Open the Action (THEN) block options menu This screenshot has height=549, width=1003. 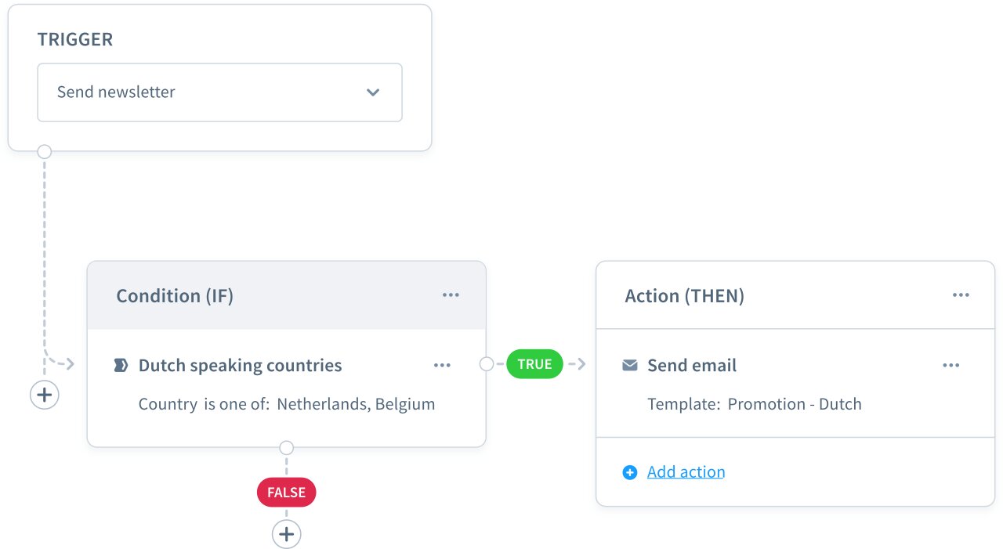coord(961,295)
